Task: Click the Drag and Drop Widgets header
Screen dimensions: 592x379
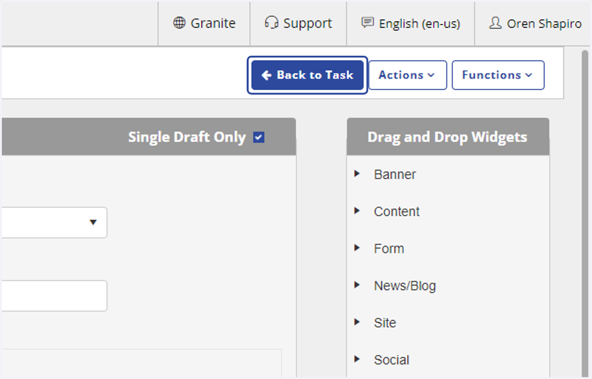Action: click(x=447, y=137)
